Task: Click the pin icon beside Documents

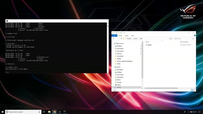Action: pyautogui.click(x=141, y=51)
